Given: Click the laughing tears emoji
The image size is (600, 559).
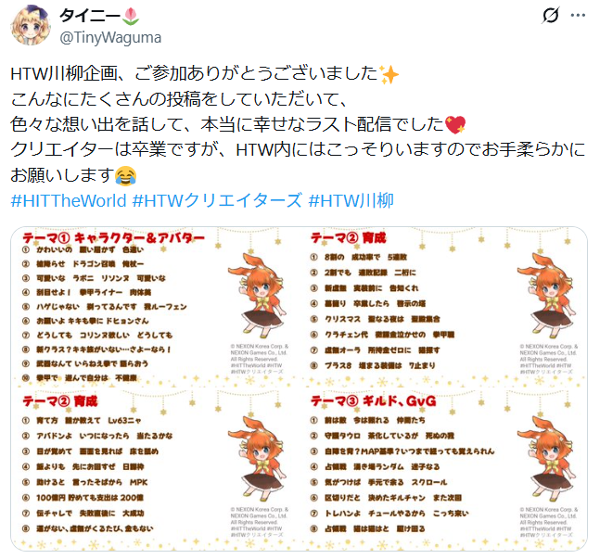Looking at the screenshot, I should 126,175.
